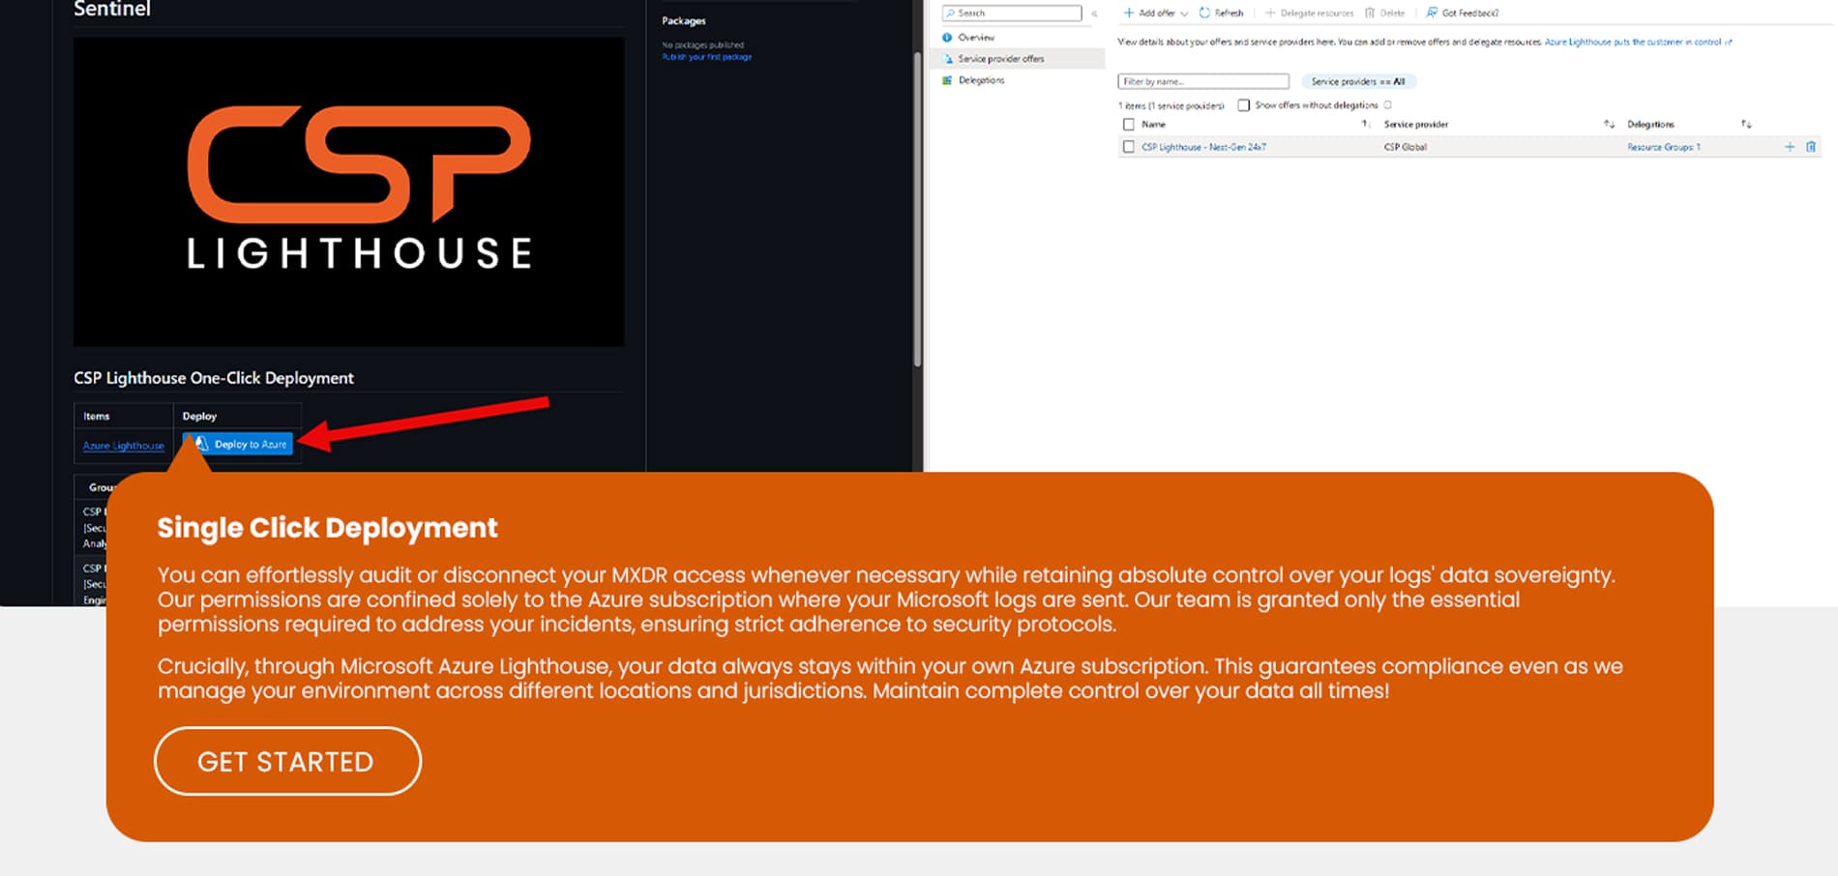
Task: Click the Add offer plus icon
Action: click(1128, 13)
